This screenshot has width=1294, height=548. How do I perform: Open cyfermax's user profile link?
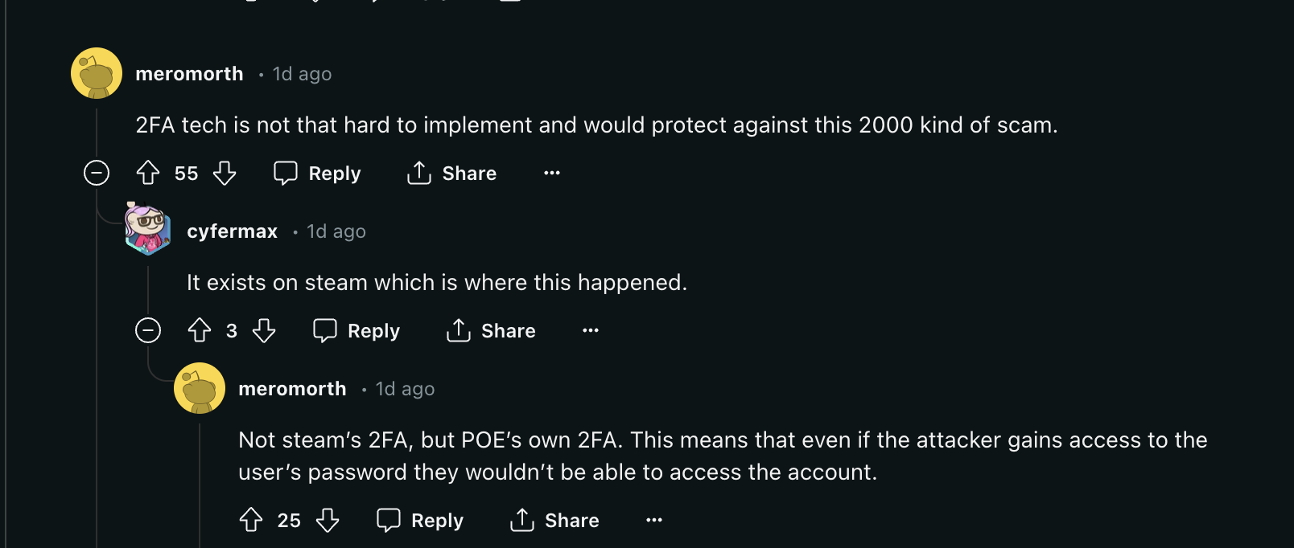tap(232, 231)
